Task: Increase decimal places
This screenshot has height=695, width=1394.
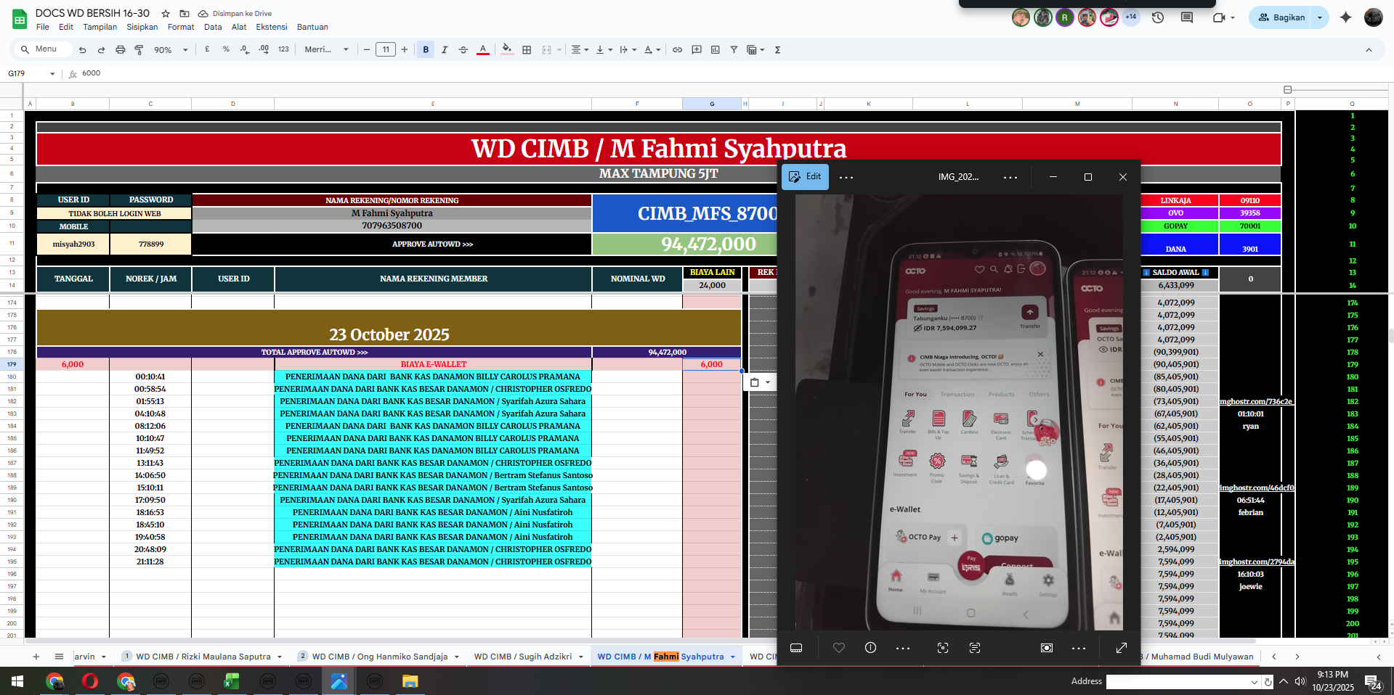Action: pyautogui.click(x=264, y=49)
